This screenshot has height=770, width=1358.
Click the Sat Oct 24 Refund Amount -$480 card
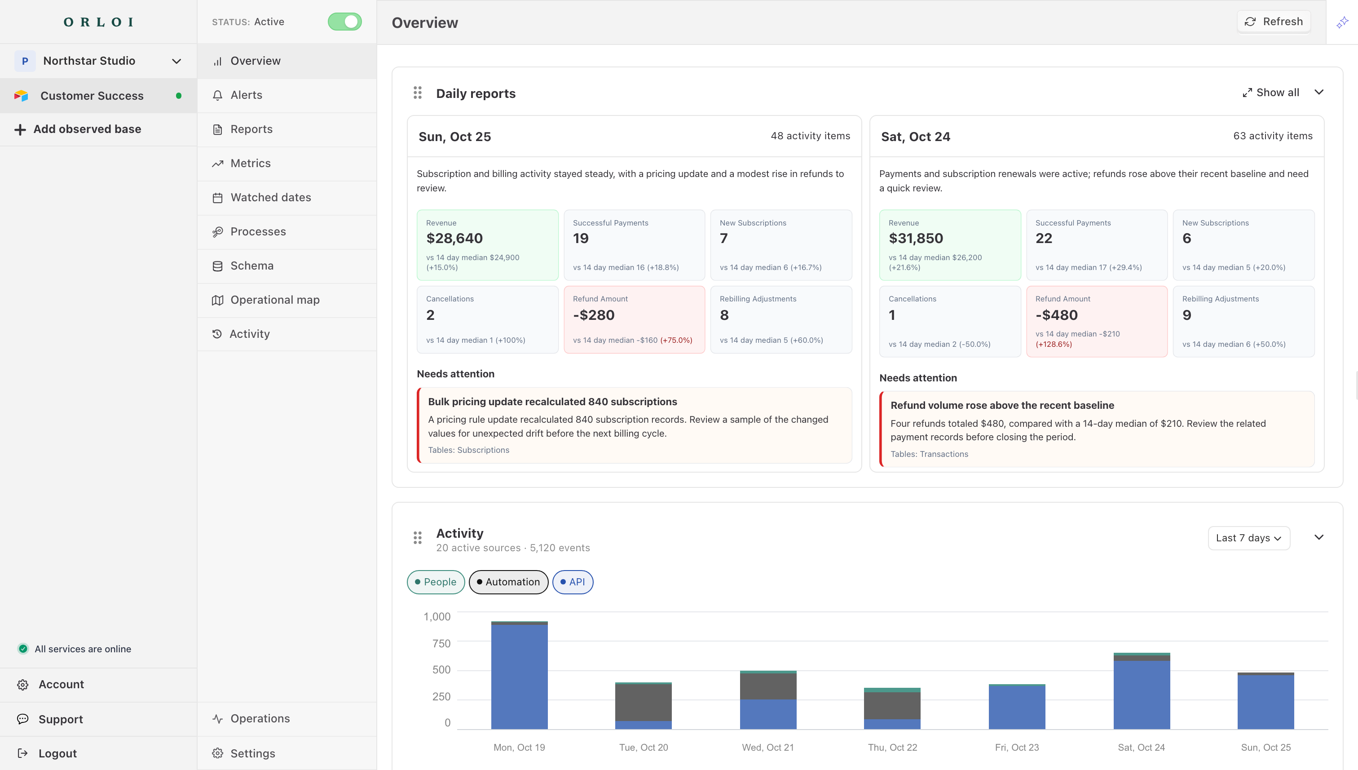pyautogui.click(x=1096, y=322)
